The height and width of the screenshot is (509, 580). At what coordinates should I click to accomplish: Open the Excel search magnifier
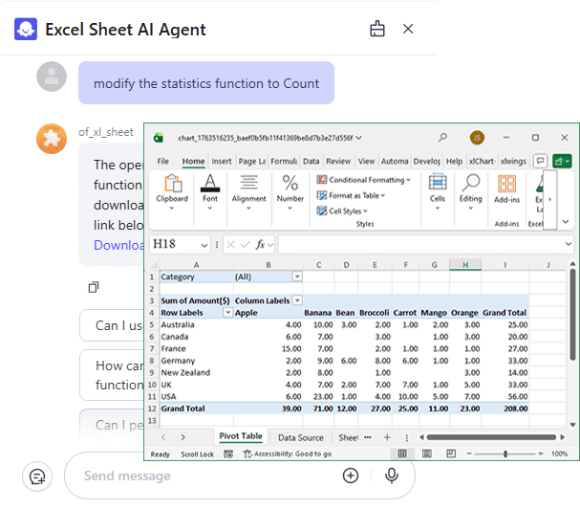[442, 138]
